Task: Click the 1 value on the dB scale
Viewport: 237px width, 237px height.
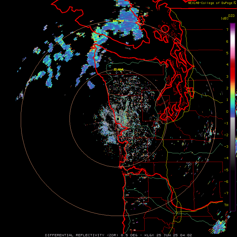Action: click(227, 100)
